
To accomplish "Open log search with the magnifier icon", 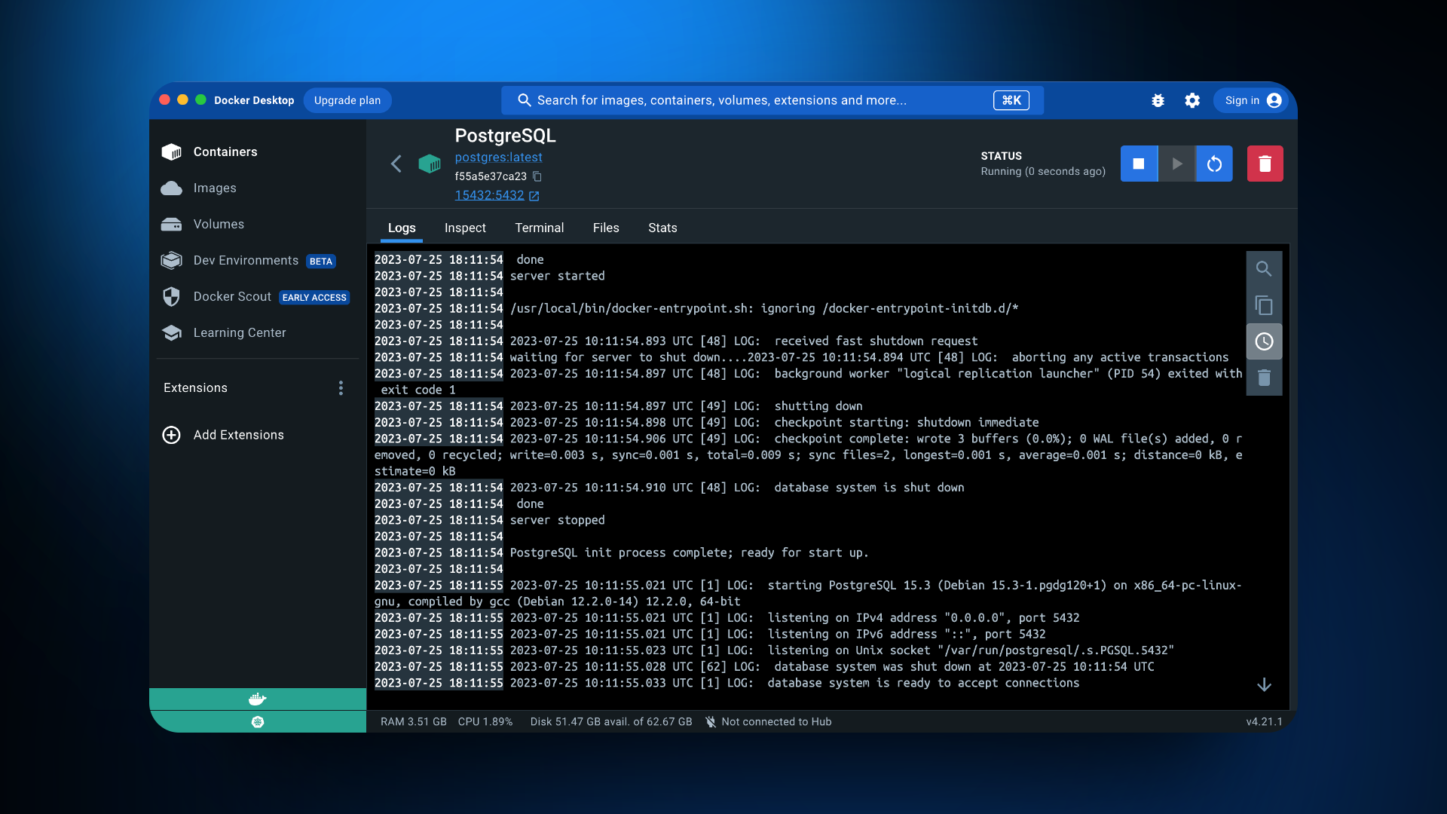I will [x=1264, y=268].
